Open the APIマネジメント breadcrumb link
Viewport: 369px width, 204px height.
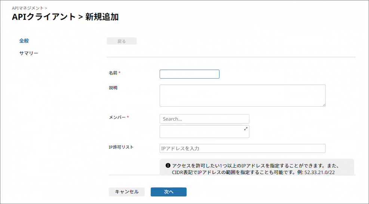(x=28, y=7)
